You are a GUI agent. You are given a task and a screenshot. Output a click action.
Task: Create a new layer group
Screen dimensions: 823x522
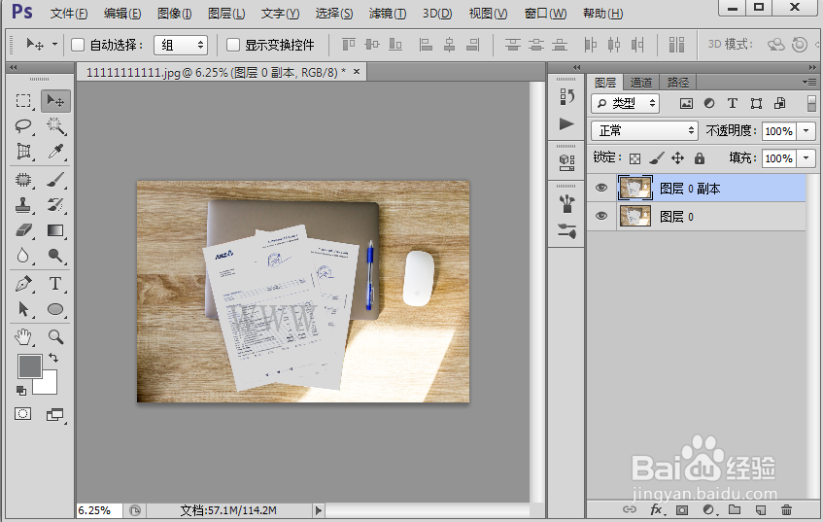coord(735,509)
